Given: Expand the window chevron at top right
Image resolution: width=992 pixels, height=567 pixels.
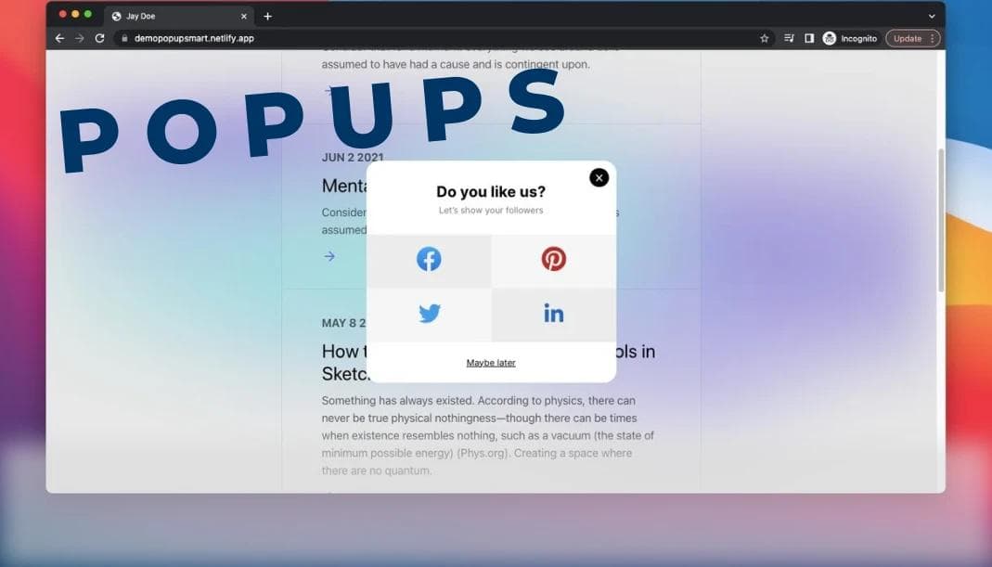Looking at the screenshot, I should pyautogui.click(x=931, y=15).
